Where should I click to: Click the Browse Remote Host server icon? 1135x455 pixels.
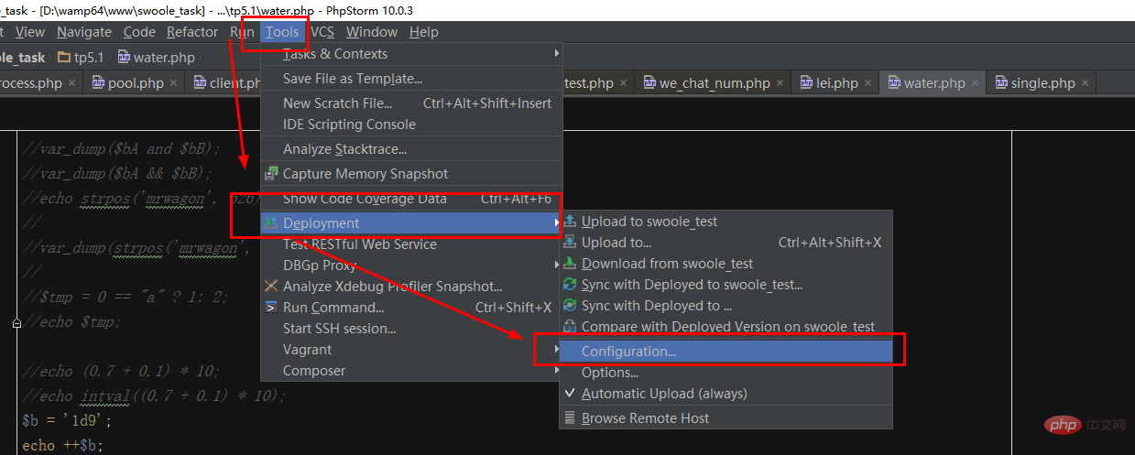570,418
